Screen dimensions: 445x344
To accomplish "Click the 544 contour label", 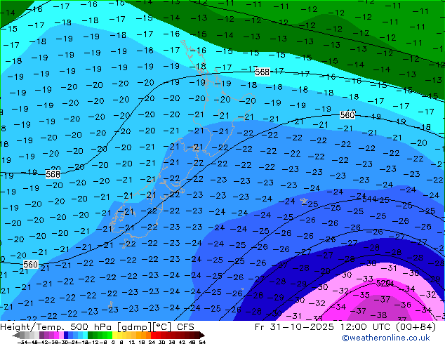I will pyautogui.click(x=369, y=199).
